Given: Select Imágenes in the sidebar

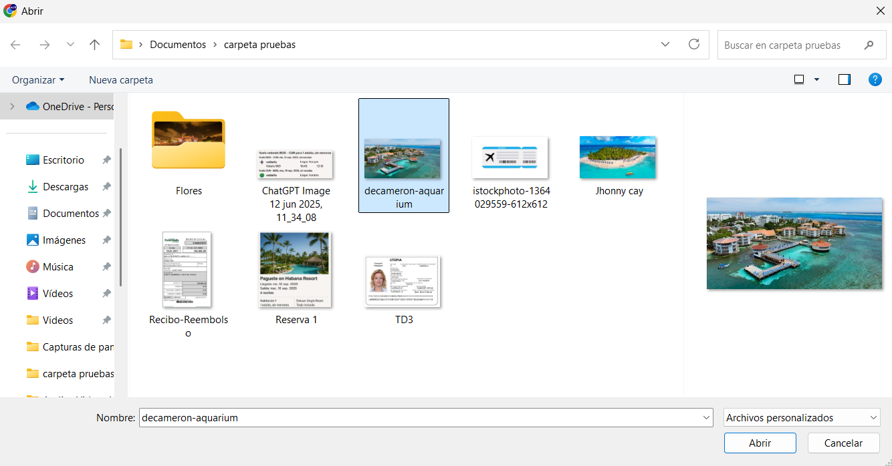Looking at the screenshot, I should coord(64,240).
